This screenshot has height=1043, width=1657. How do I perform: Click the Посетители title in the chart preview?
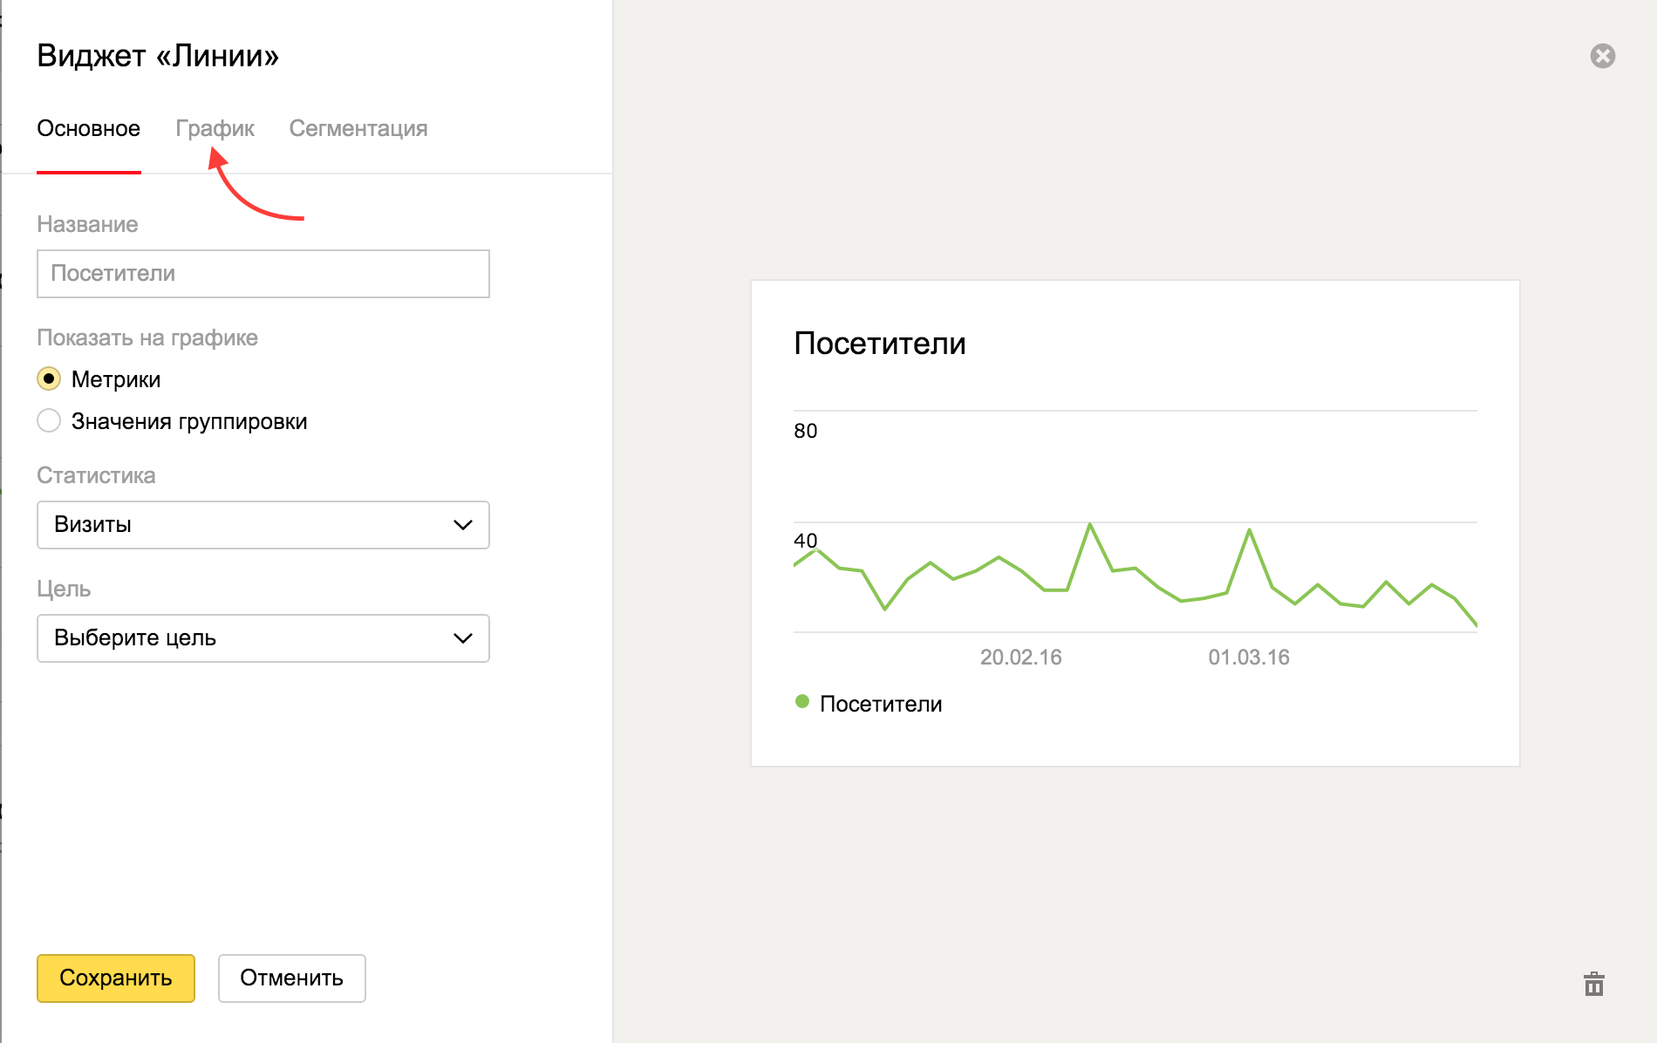[x=879, y=344]
